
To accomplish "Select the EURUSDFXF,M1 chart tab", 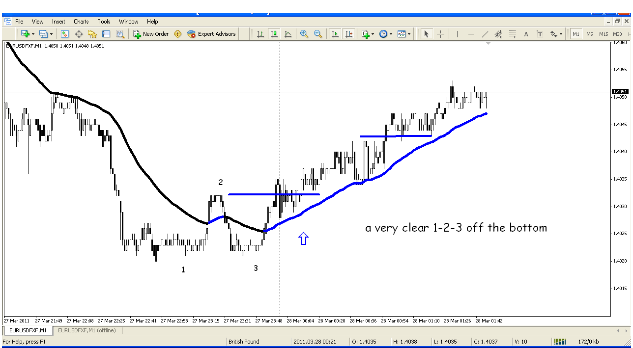I will [x=29, y=331].
